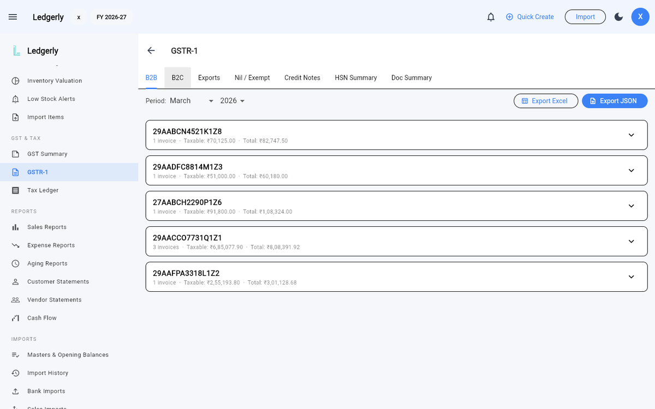Open the hamburger navigation menu

click(13, 17)
